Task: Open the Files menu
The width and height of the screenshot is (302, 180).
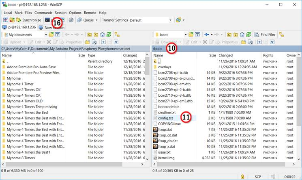Action: coord(28,13)
